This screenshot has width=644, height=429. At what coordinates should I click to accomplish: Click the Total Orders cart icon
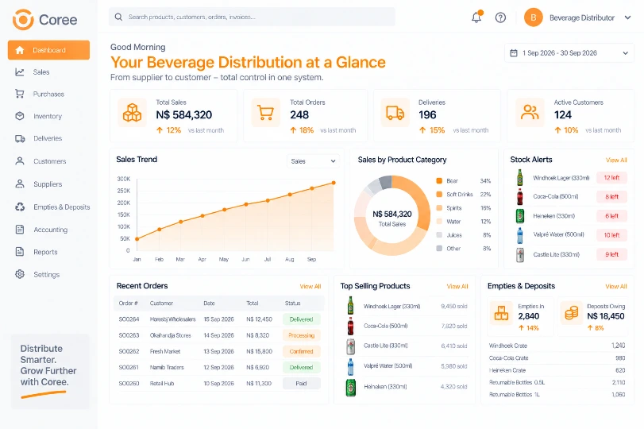coord(265,112)
